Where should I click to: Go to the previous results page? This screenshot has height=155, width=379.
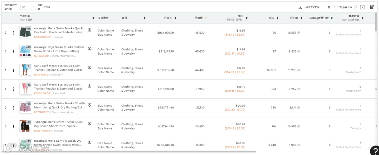(356, 7)
